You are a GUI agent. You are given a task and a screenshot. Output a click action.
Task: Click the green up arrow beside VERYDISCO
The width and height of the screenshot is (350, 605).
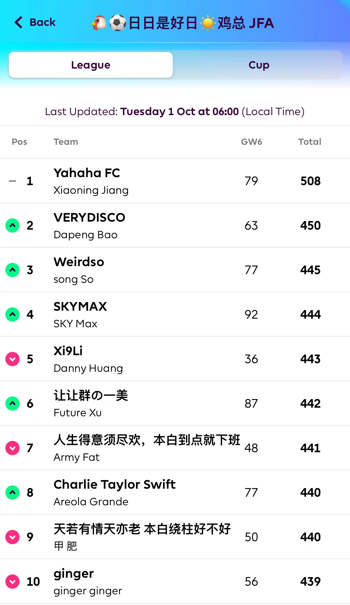point(12,226)
